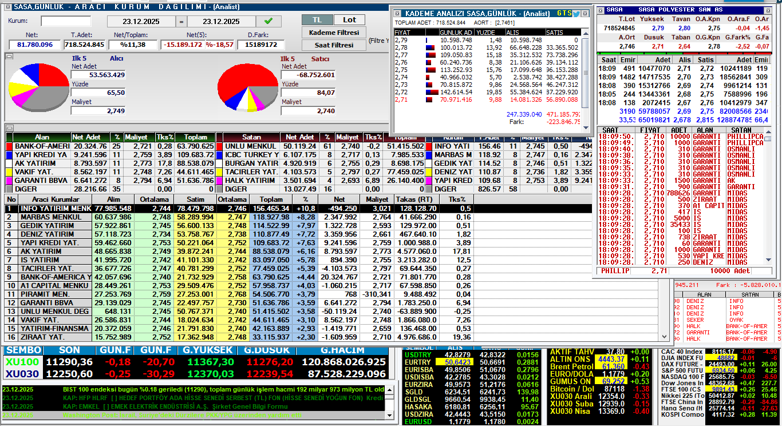Click the magenta swatch beside GARANTI BBVA buyer

pyautogui.click(x=9, y=180)
